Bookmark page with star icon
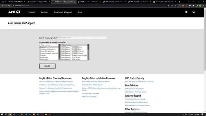The image size is (206, 116). pyautogui.click(x=175, y=6)
